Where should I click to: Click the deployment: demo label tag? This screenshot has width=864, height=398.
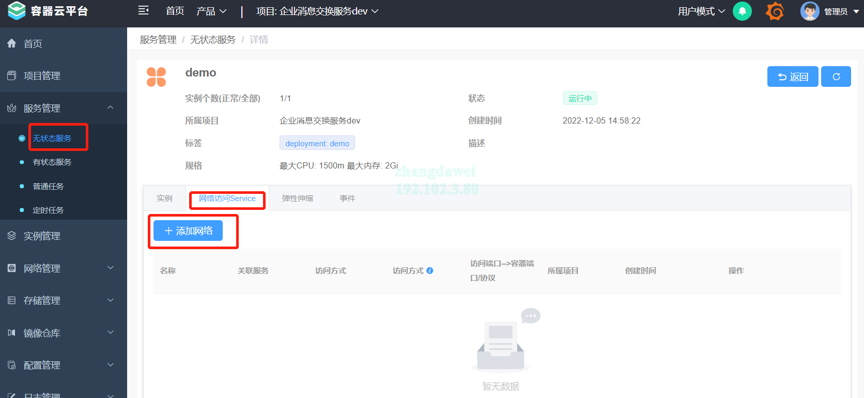pos(317,143)
